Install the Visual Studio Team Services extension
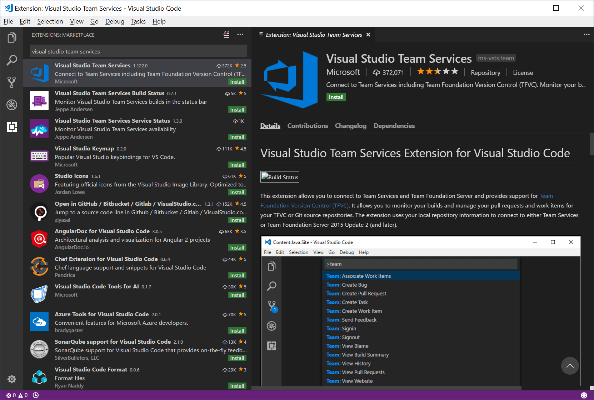This screenshot has height=400, width=594. (x=335, y=97)
